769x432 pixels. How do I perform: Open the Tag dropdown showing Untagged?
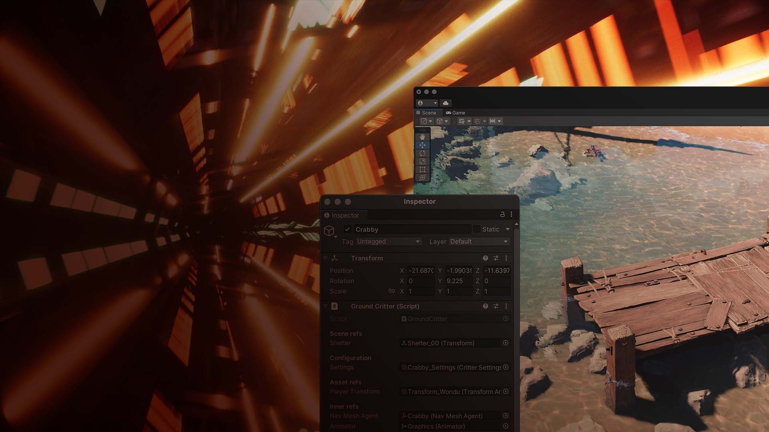coord(388,242)
